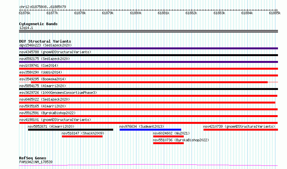Select the nsv4345788 gnomAD black variant bar
Screen dimensions: 287x169
[x=148, y=55]
